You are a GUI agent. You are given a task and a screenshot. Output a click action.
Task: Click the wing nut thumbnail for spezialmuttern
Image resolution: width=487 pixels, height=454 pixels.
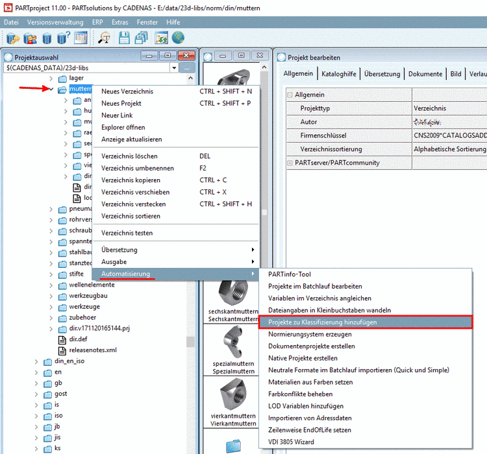pos(233,342)
